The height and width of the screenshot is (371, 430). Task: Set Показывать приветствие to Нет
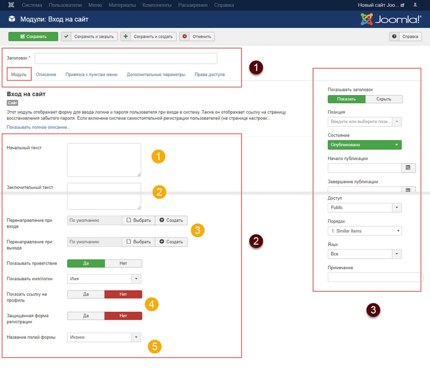point(123,263)
